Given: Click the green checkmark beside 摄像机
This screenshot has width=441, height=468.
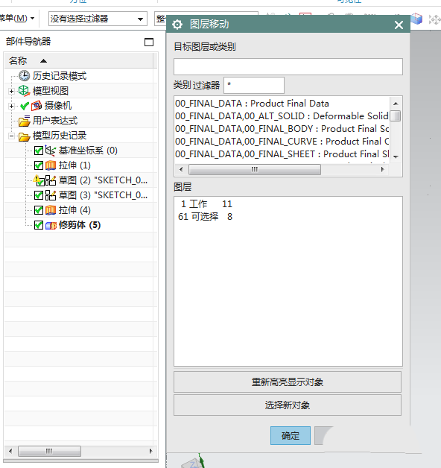Looking at the screenshot, I should [x=25, y=106].
